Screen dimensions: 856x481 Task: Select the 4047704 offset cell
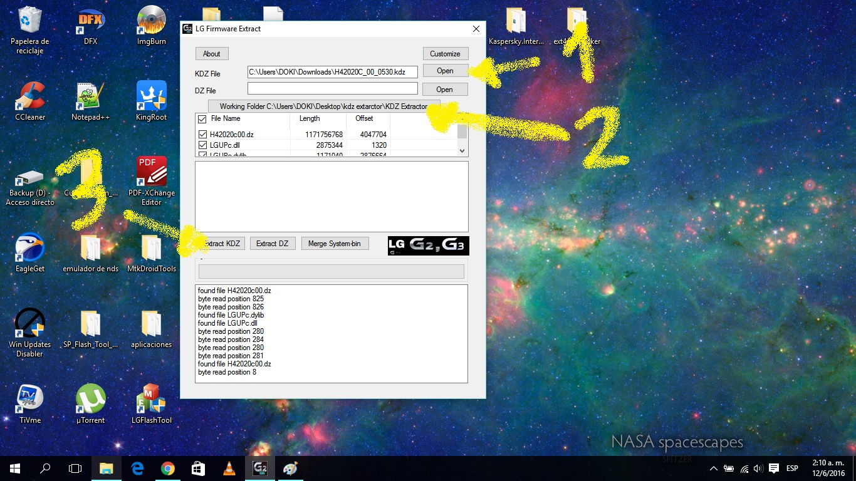point(373,135)
